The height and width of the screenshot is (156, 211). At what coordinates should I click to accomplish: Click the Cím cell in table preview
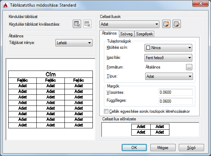[51, 74]
